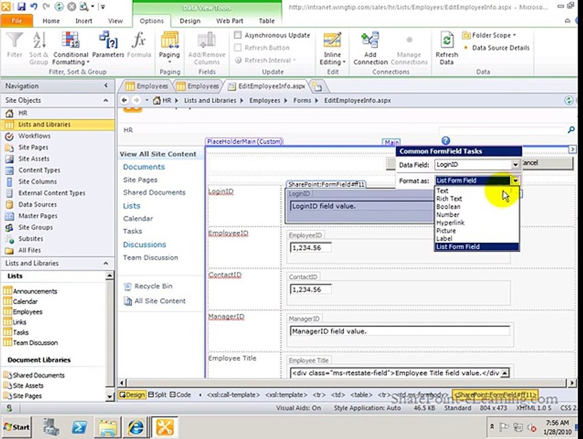The width and height of the screenshot is (583, 439).
Task: Click the Team Discussion link
Action: (150, 257)
